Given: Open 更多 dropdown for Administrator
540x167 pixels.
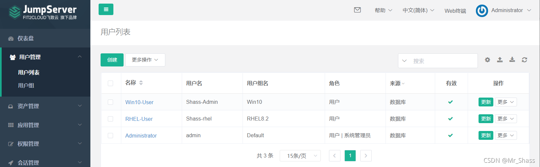Looking at the screenshot, I should (x=506, y=136).
